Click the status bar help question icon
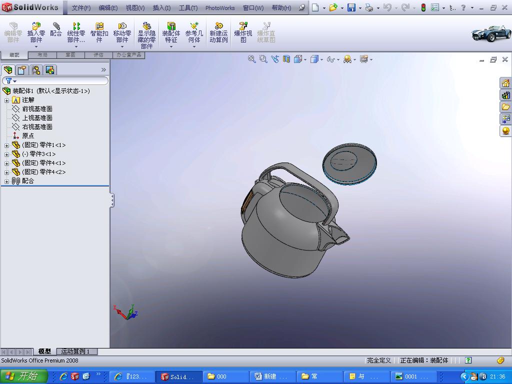The image size is (512, 384). click(468, 360)
